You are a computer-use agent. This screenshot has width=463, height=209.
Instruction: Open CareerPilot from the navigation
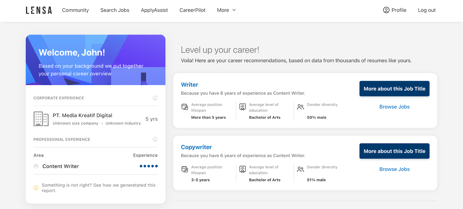(192, 10)
